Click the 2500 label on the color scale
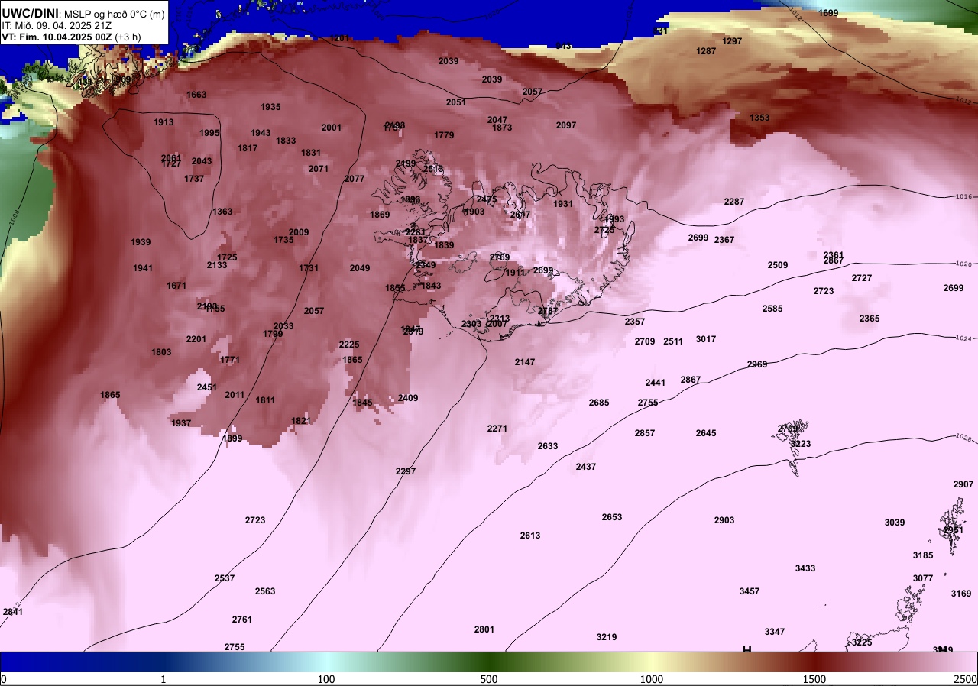Image resolution: width=978 pixels, height=686 pixels. click(965, 679)
